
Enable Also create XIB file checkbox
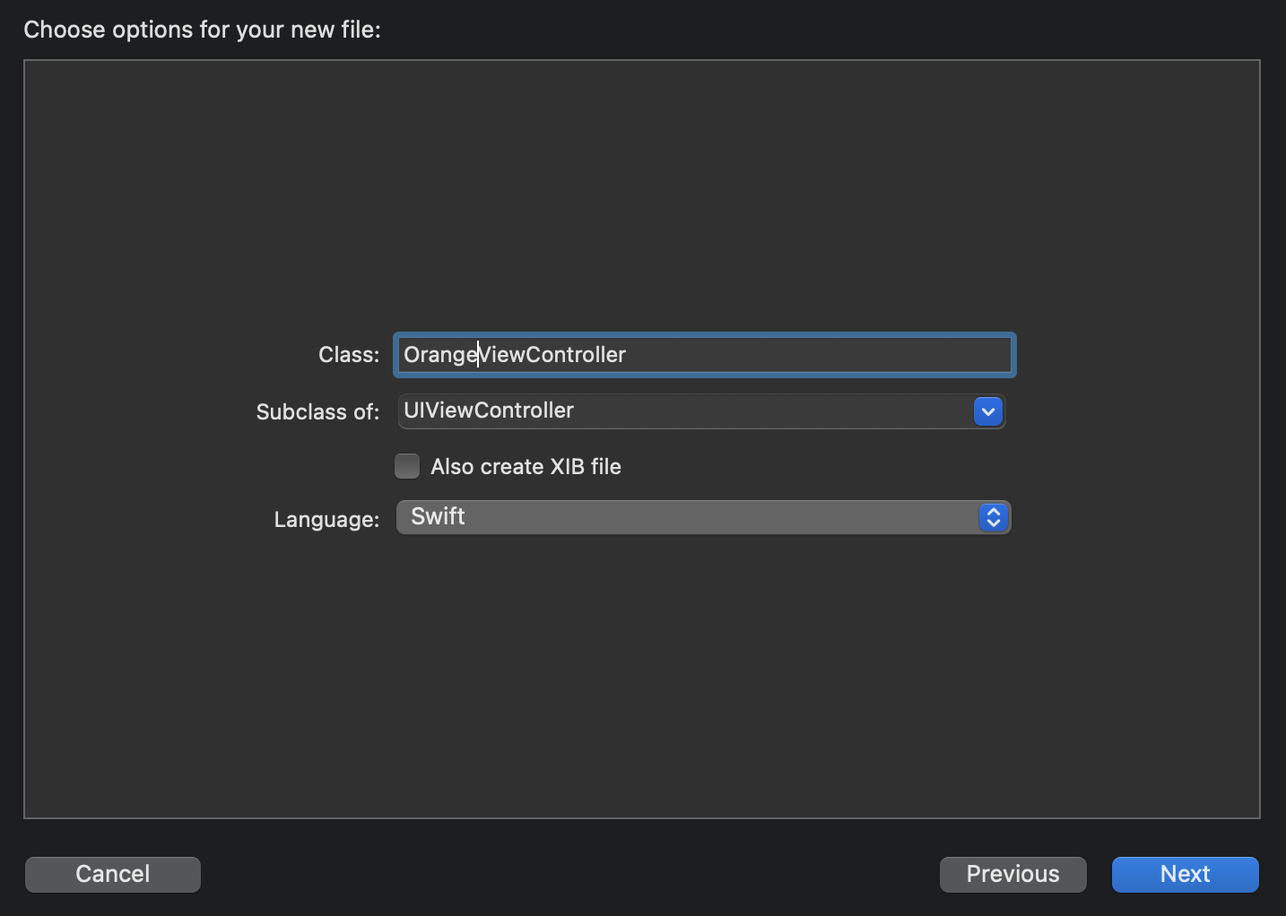click(407, 466)
